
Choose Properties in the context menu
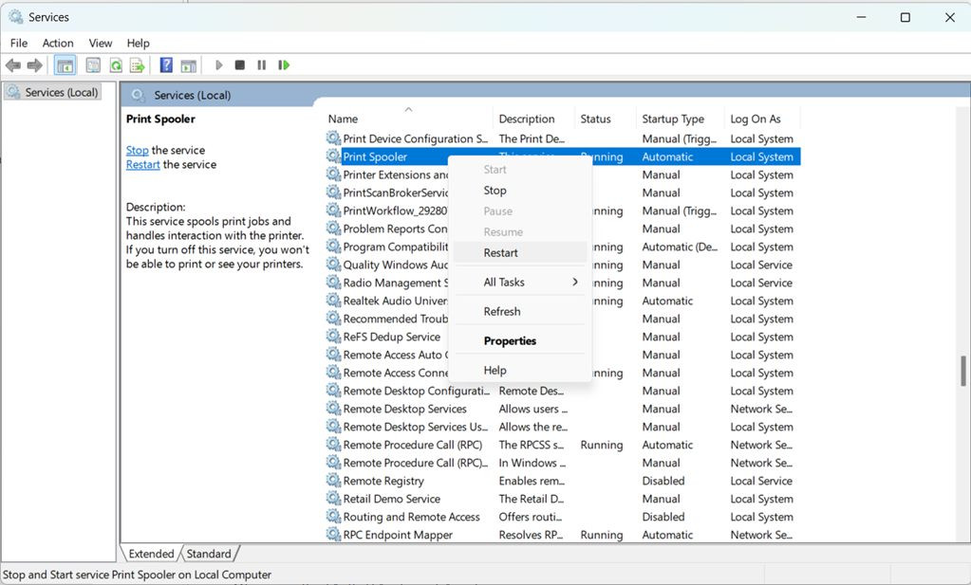520,340
